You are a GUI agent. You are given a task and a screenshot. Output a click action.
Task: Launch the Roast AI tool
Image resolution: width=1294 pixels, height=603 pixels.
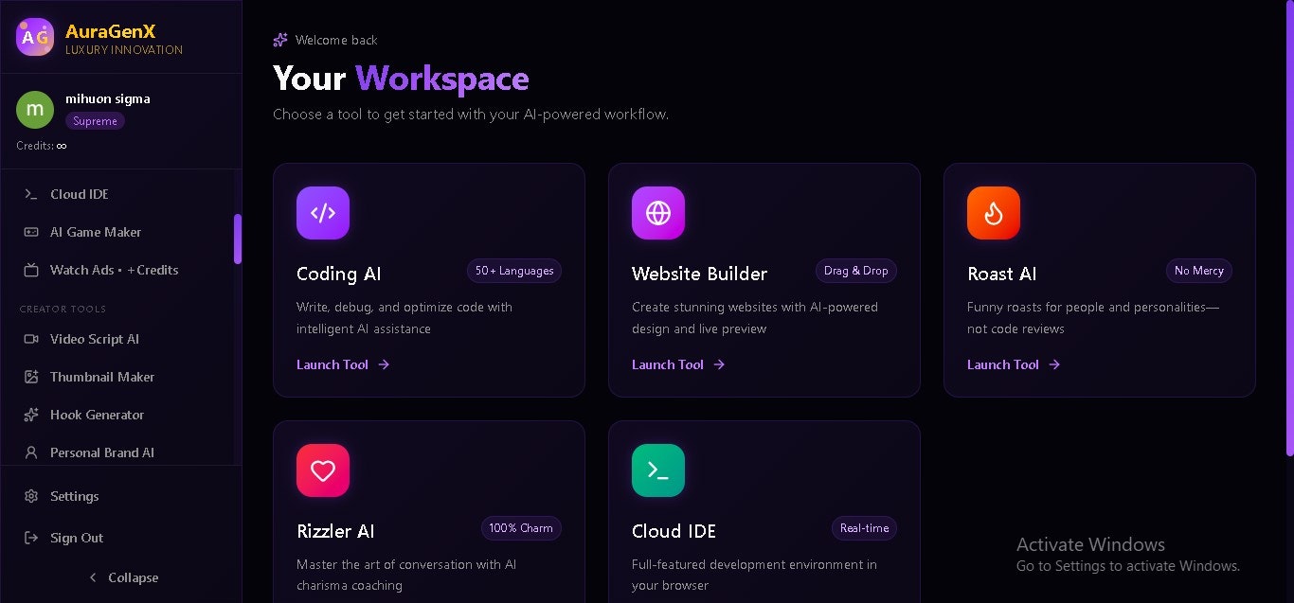coord(1014,364)
